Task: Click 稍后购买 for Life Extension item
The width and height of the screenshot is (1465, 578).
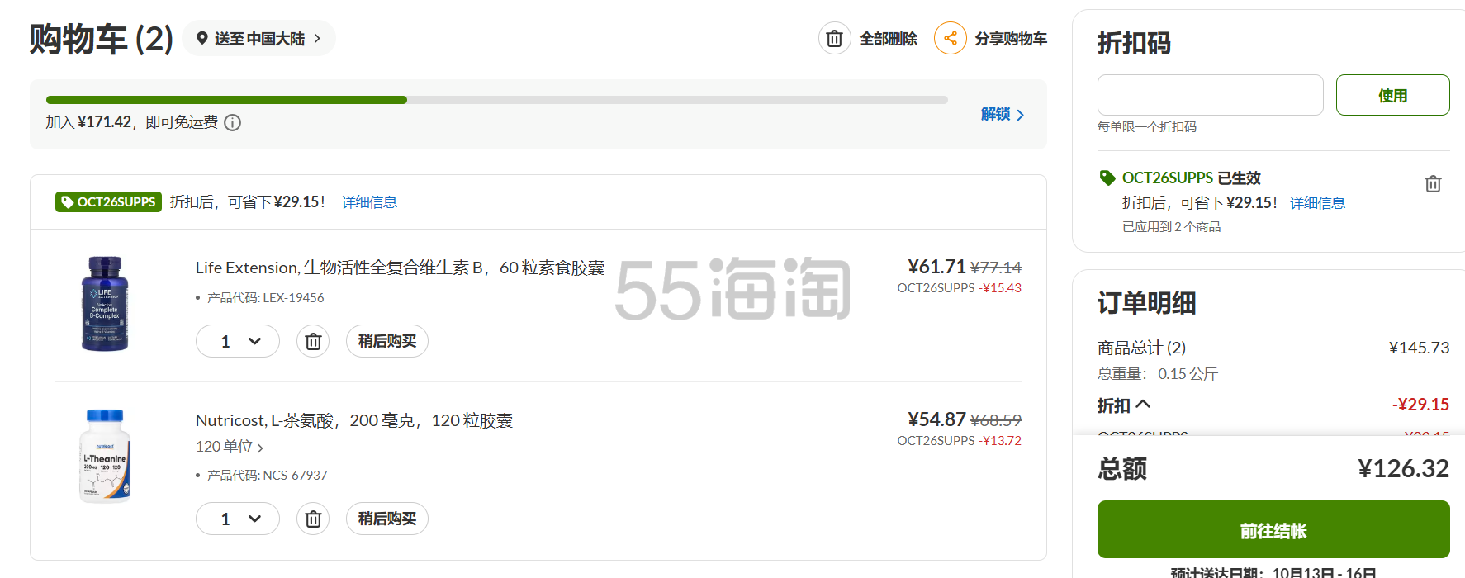Action: pos(387,341)
